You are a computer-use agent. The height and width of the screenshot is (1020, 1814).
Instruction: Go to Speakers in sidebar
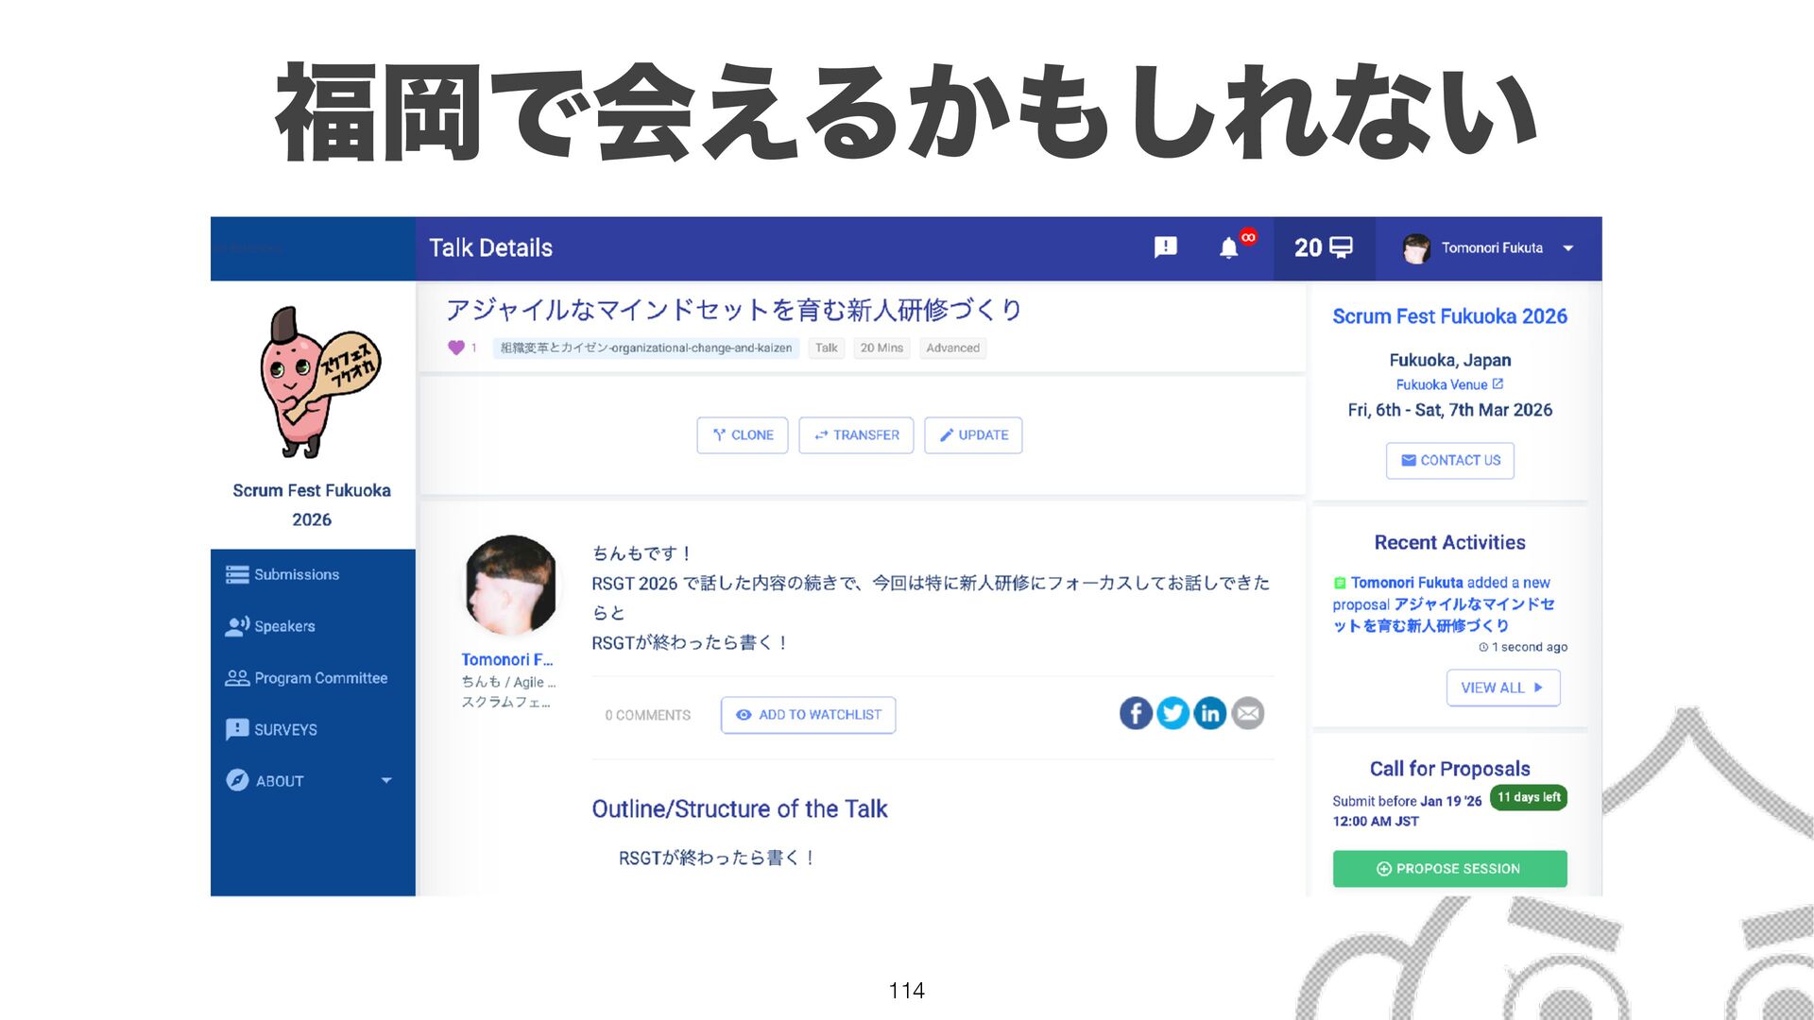click(283, 626)
